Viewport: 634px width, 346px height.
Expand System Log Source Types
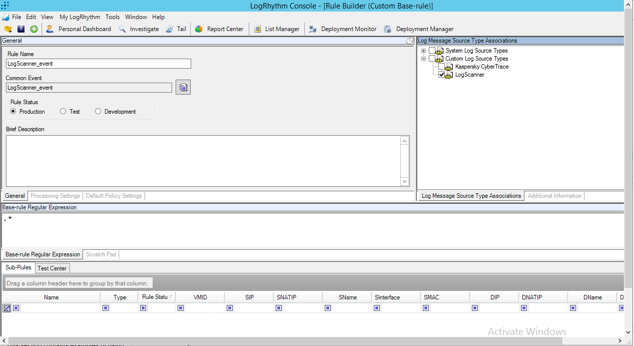(423, 50)
